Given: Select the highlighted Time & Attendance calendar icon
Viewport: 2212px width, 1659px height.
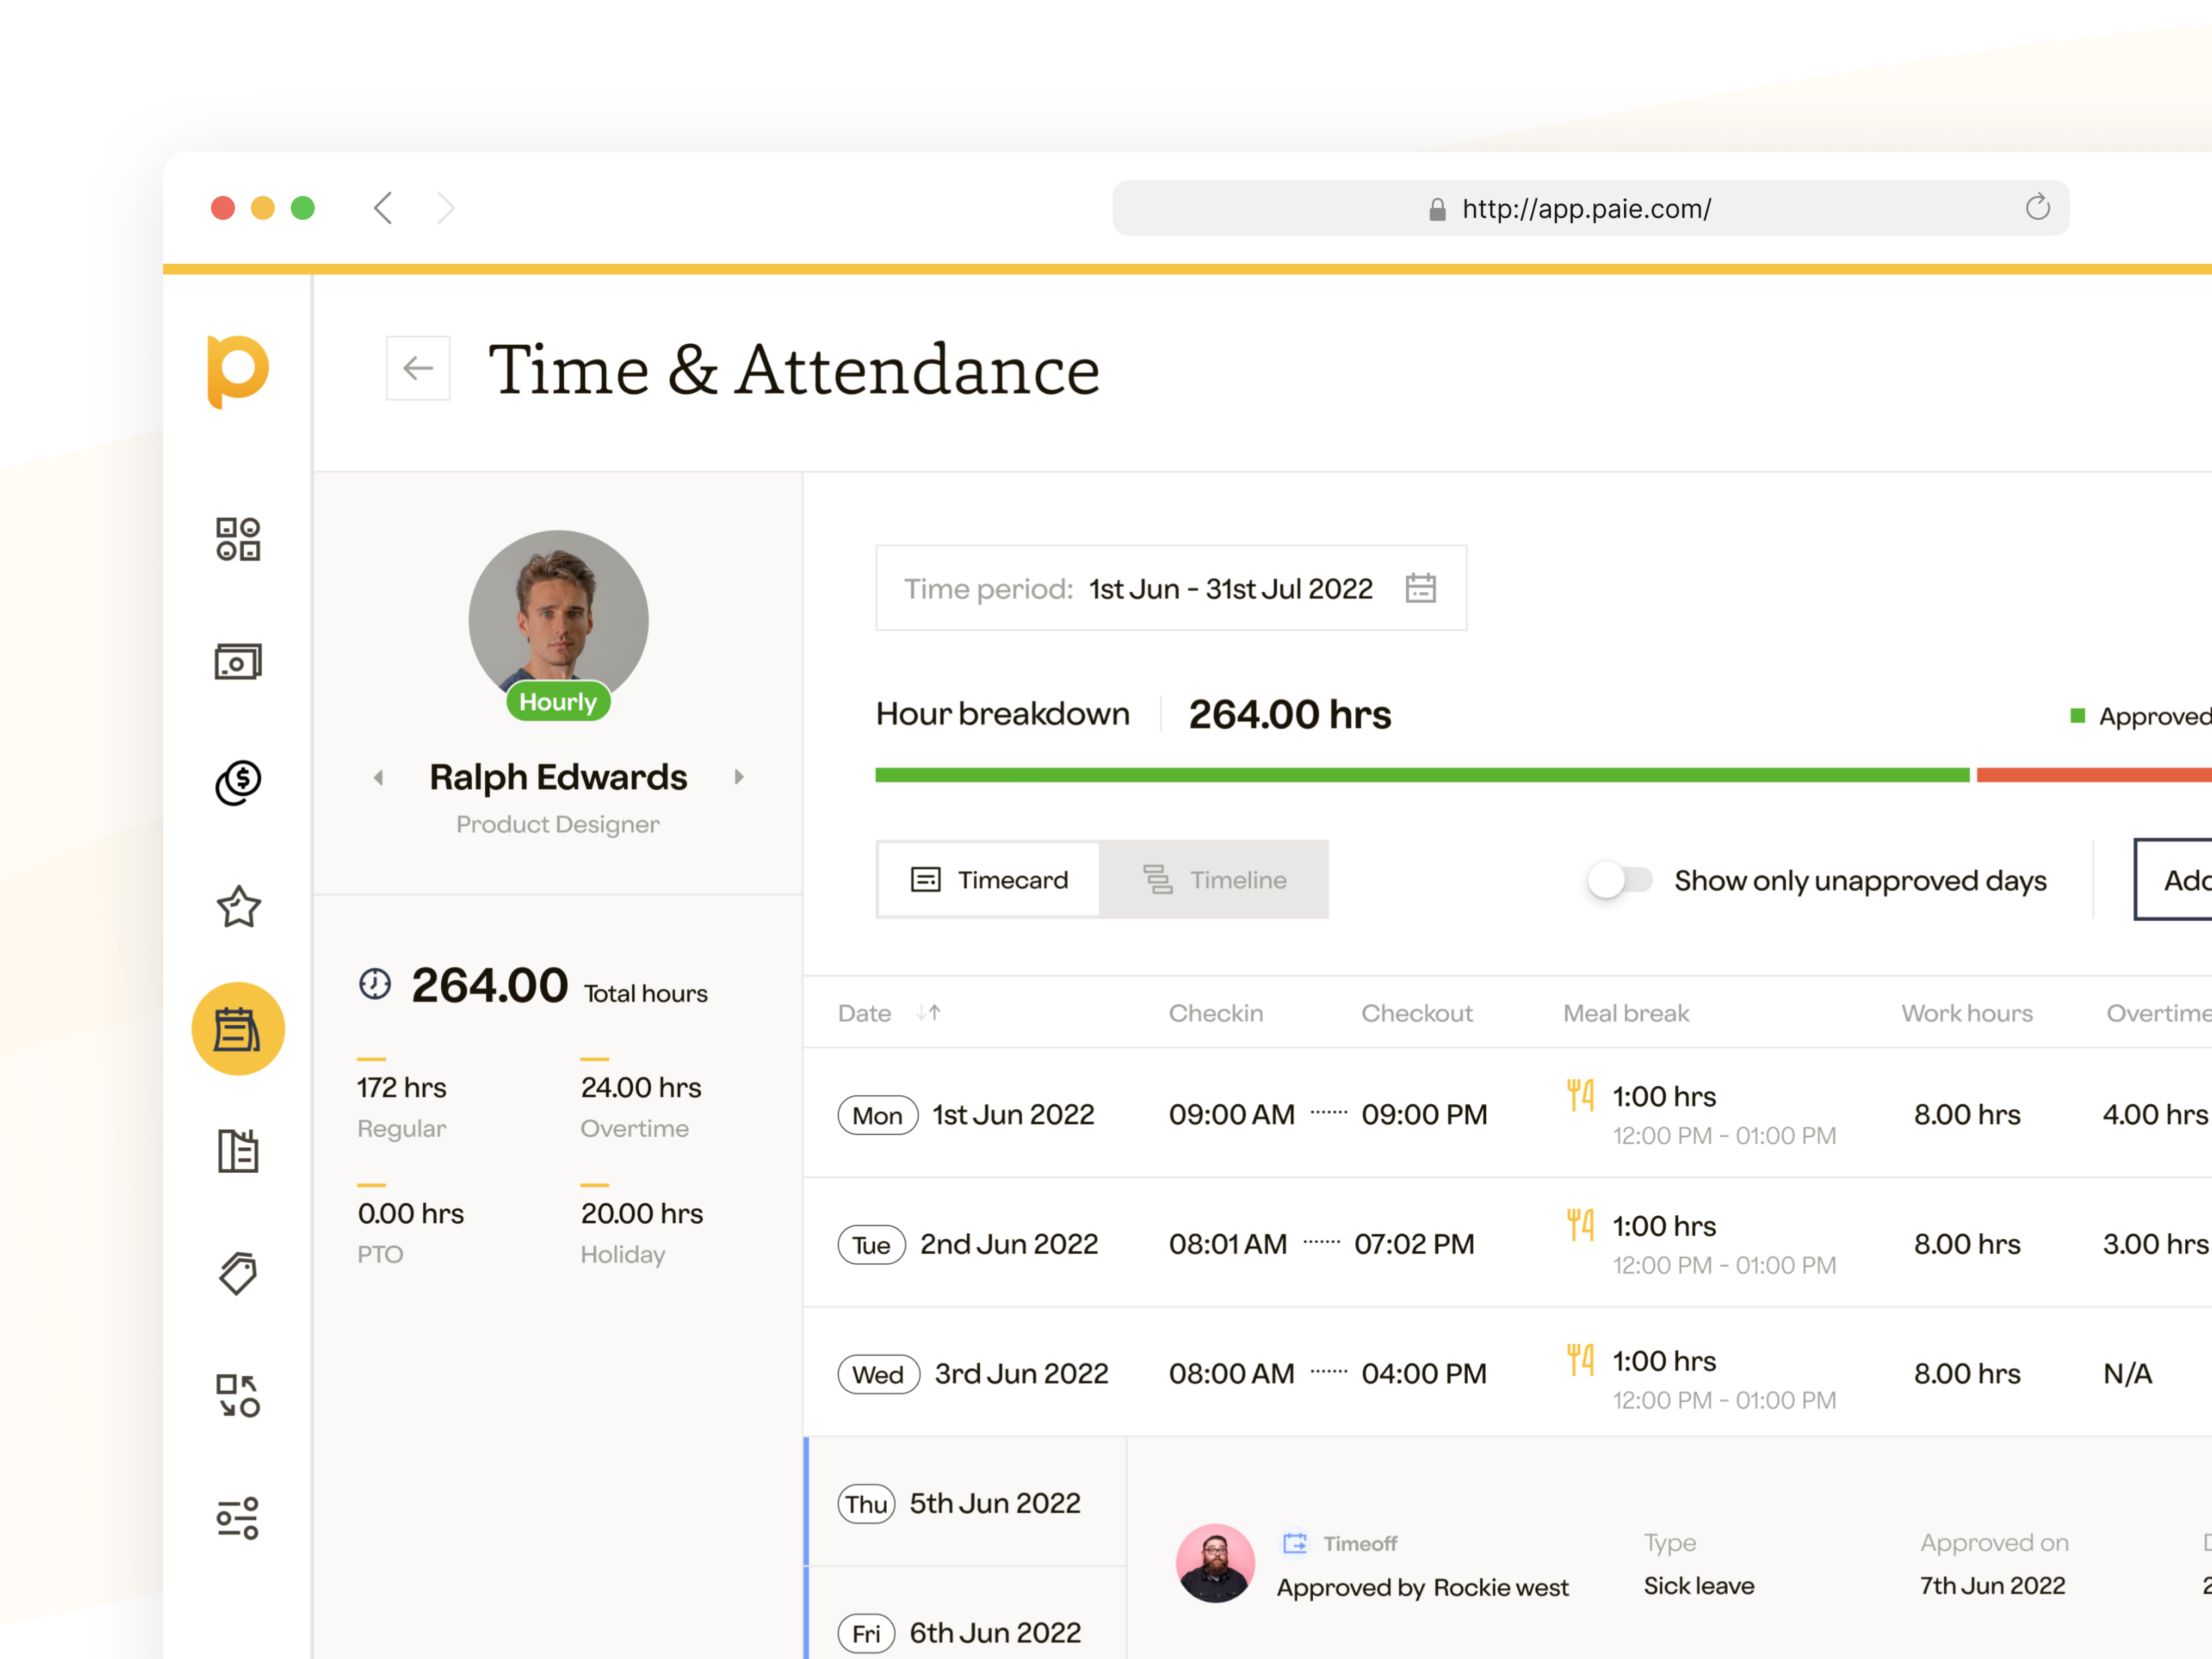Looking at the screenshot, I should pyautogui.click(x=237, y=1028).
